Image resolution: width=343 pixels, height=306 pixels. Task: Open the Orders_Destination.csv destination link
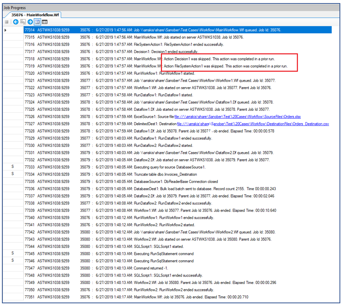(253, 124)
